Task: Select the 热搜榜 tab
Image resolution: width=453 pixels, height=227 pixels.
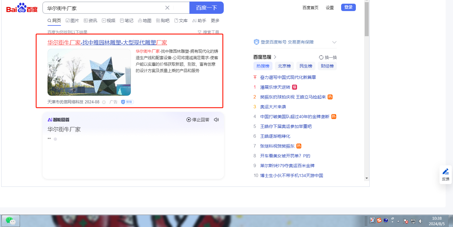Action: (263, 66)
